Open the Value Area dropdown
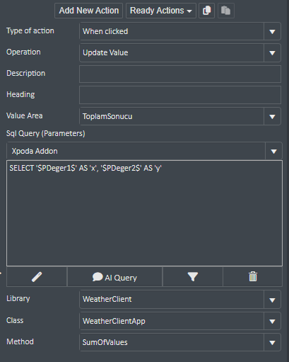The width and height of the screenshot is (289, 362). click(272, 116)
